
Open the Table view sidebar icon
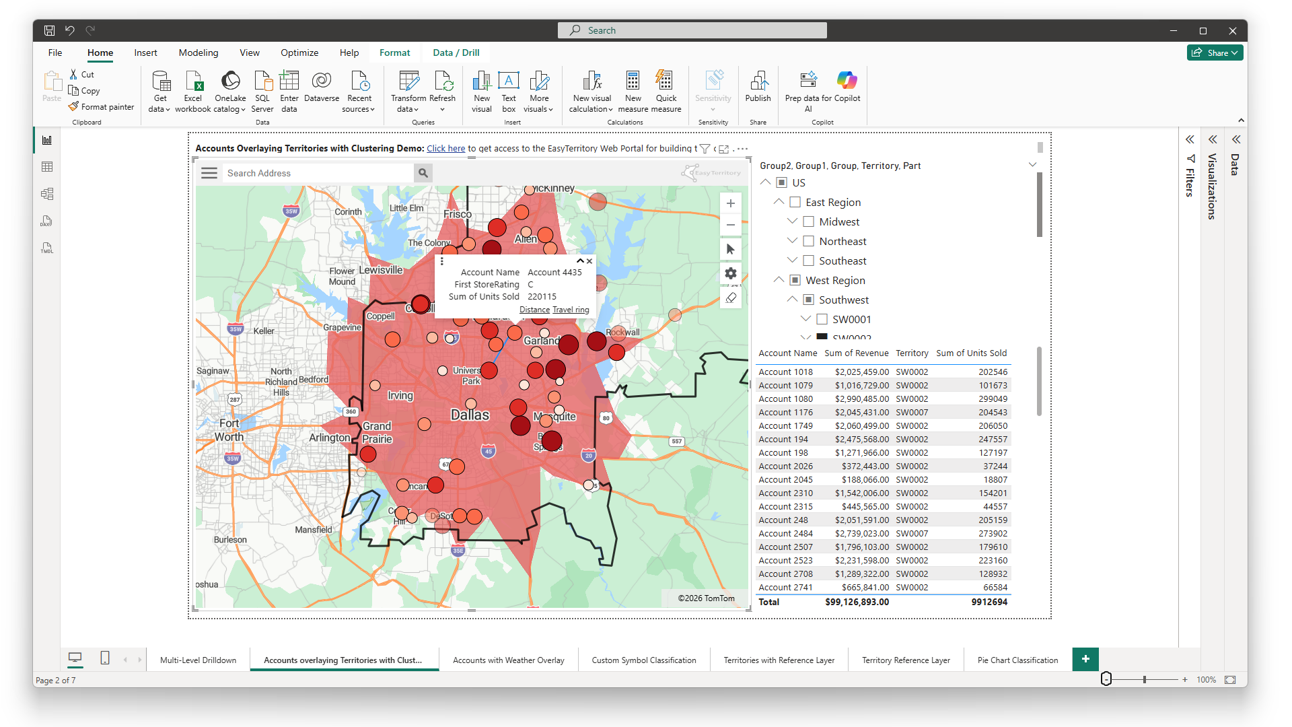click(x=47, y=167)
